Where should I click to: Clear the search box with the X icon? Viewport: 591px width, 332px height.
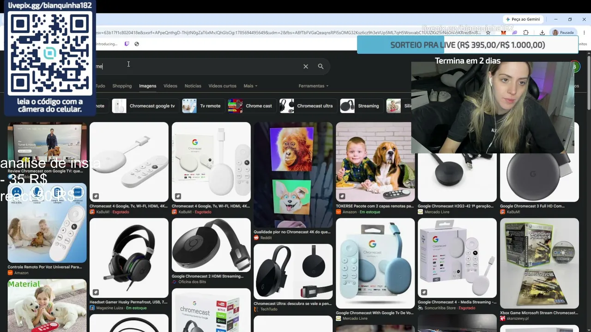pyautogui.click(x=306, y=66)
